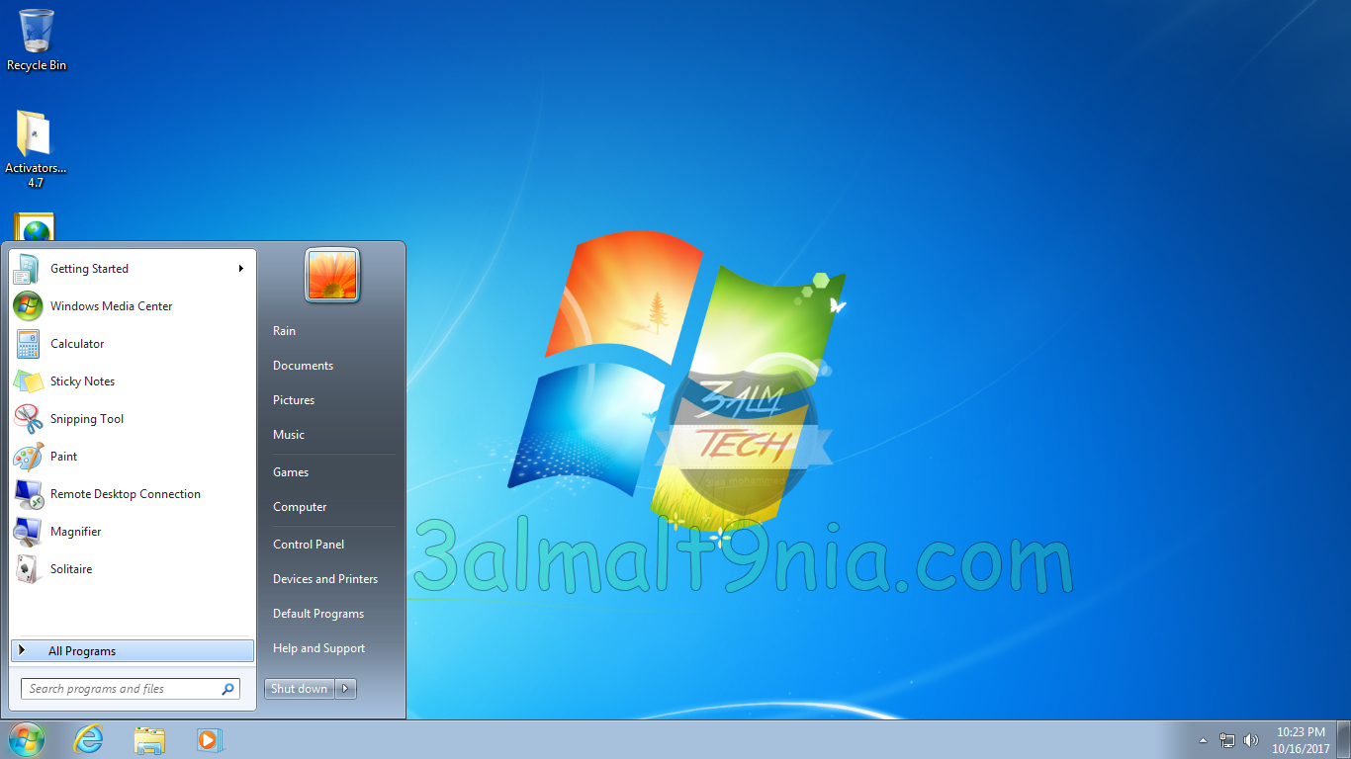
Task: Open the Solitaire cards icon
Action: coord(28,569)
